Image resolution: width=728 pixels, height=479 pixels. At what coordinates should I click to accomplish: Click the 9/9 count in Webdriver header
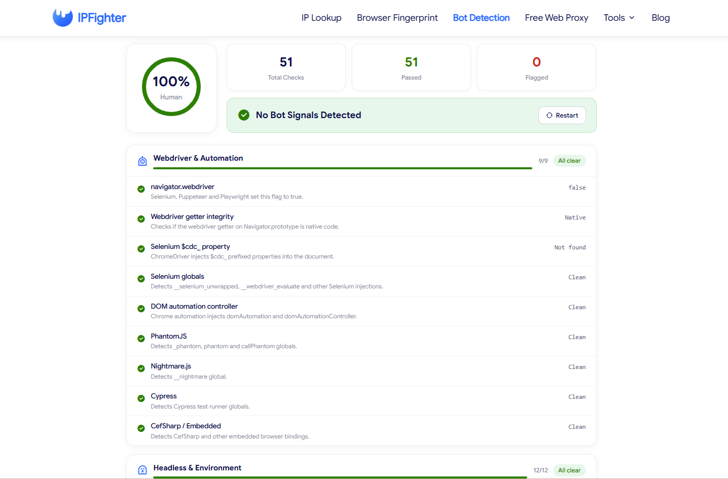click(x=543, y=161)
